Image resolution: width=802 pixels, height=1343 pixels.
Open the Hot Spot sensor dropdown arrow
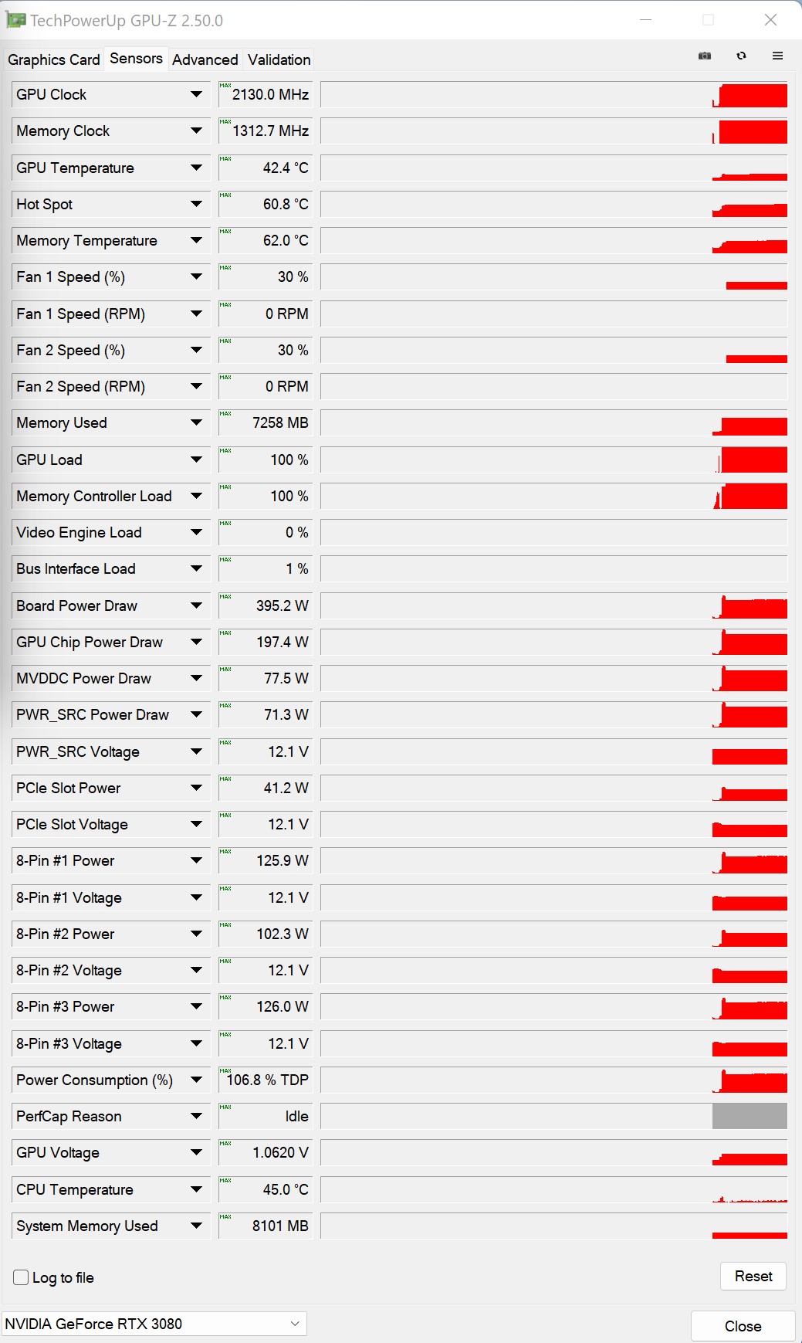pyautogui.click(x=196, y=204)
